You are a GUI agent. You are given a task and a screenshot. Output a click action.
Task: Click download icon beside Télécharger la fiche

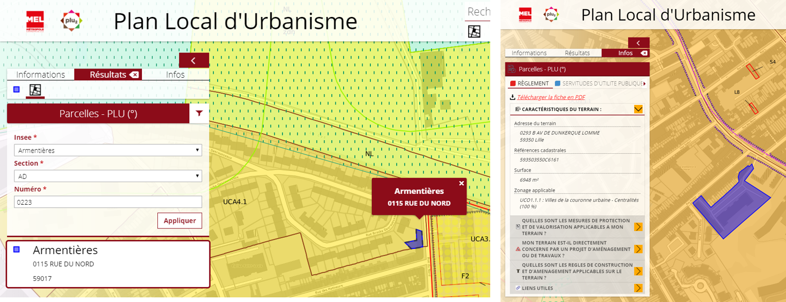coord(512,97)
